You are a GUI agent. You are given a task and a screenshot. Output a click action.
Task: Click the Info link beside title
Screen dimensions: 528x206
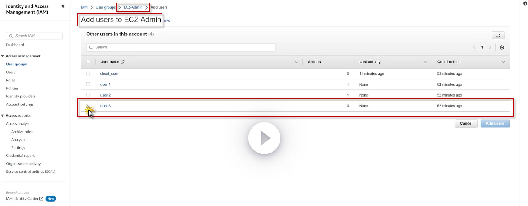coord(167,21)
